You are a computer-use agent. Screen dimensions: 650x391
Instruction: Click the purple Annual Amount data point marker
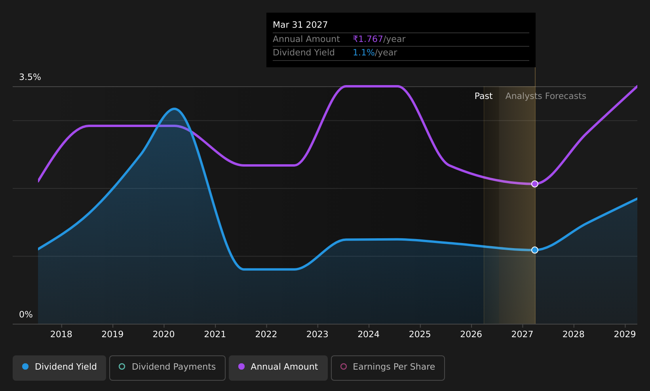tap(535, 184)
